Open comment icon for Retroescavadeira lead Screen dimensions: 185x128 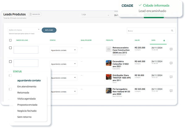point(171,49)
